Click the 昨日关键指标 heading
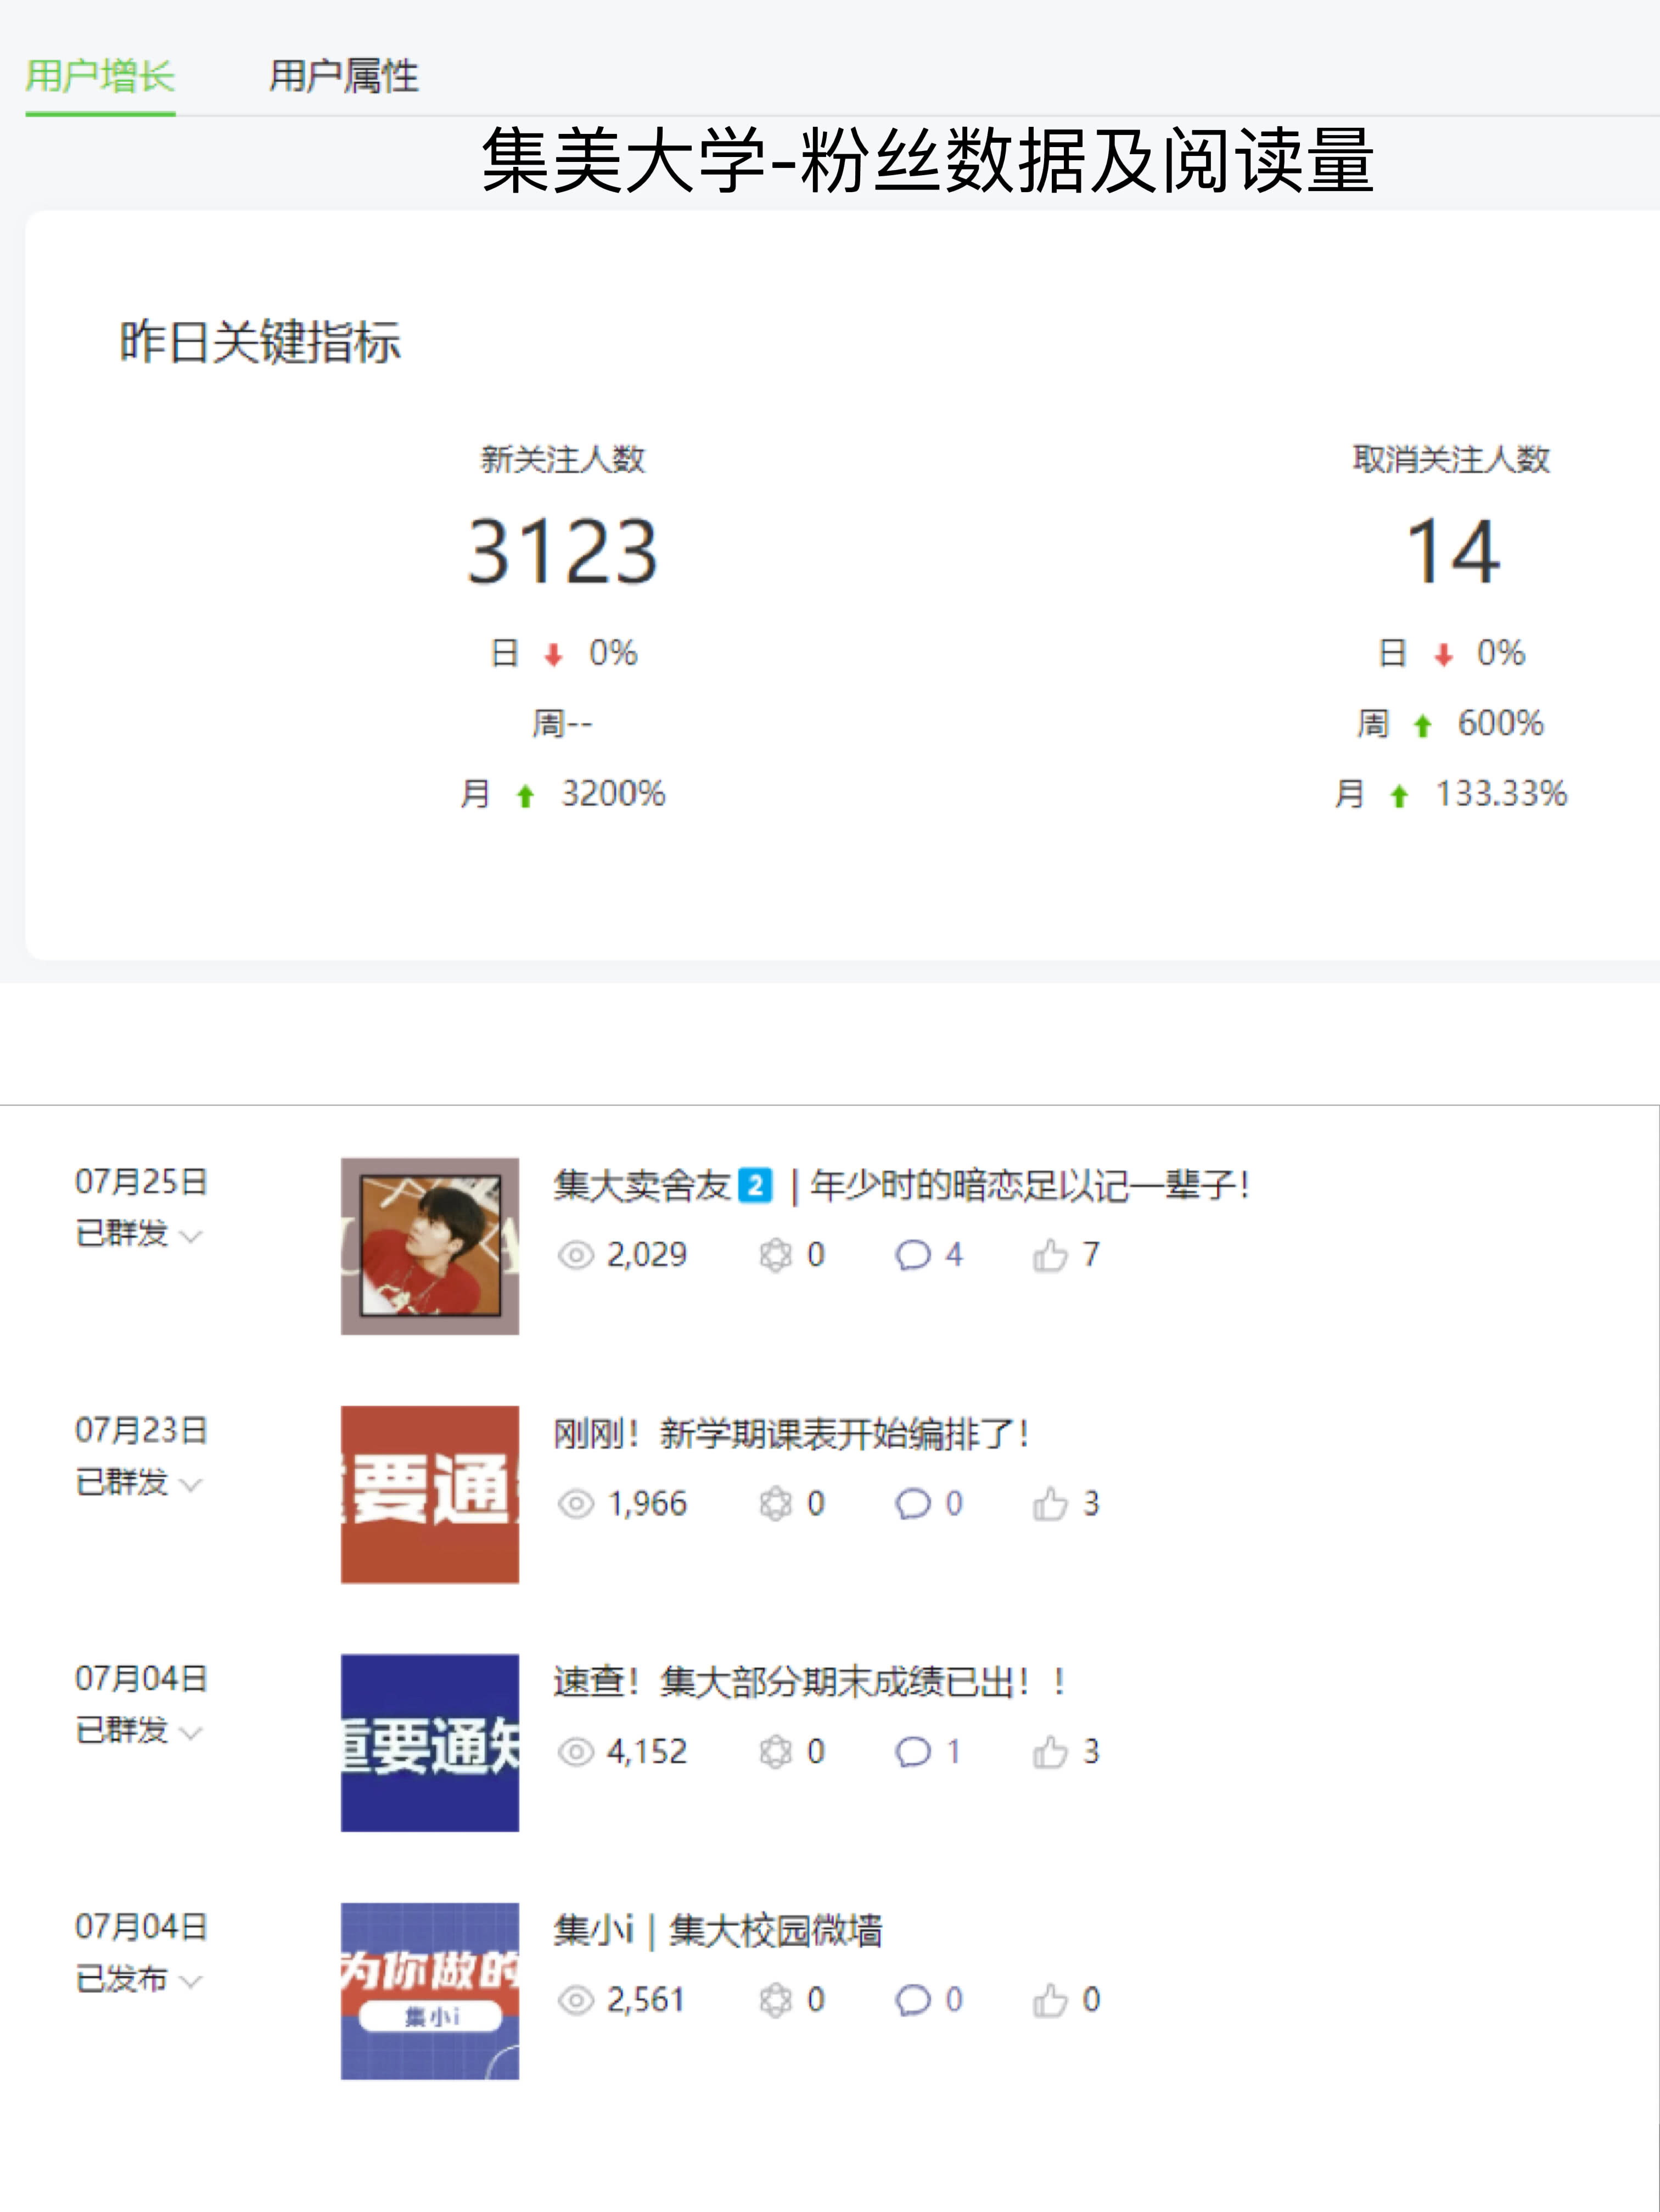Image resolution: width=1660 pixels, height=2212 pixels. 261,342
